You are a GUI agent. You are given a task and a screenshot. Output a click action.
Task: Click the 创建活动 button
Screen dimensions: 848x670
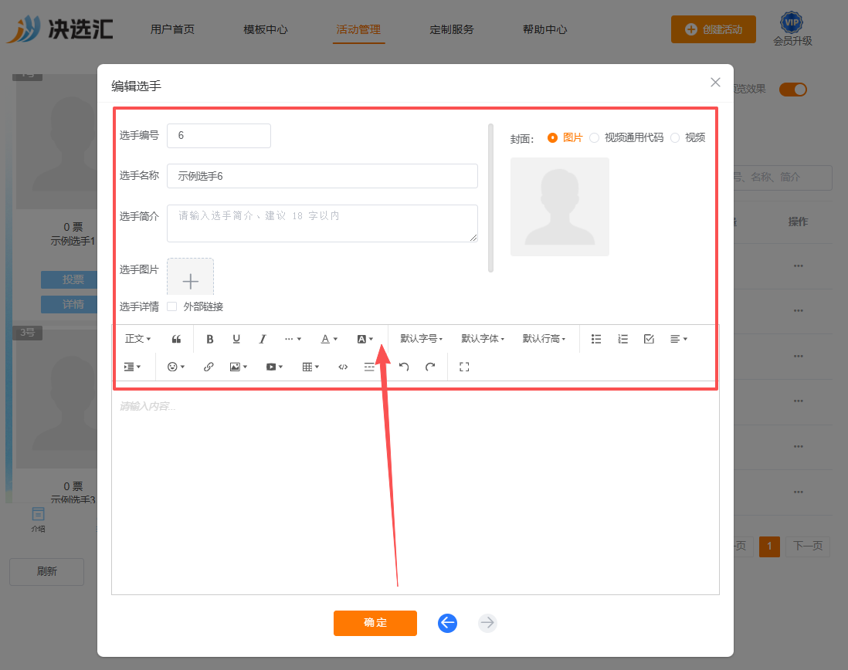pos(714,29)
